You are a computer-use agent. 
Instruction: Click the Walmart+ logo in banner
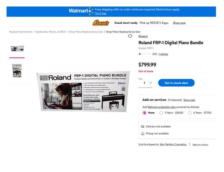pos(81,11)
